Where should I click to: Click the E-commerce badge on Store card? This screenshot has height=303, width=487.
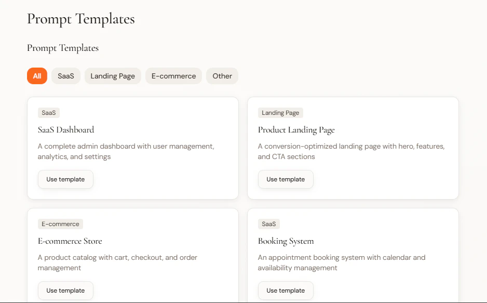coord(60,223)
